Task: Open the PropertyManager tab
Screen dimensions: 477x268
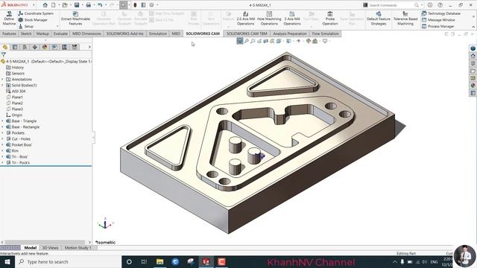Action: [x=15, y=47]
